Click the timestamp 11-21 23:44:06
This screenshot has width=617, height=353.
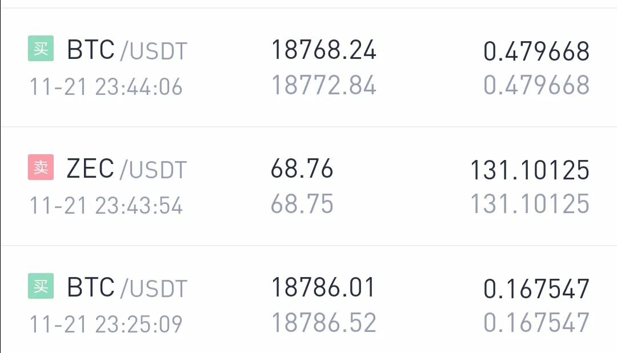[106, 87]
